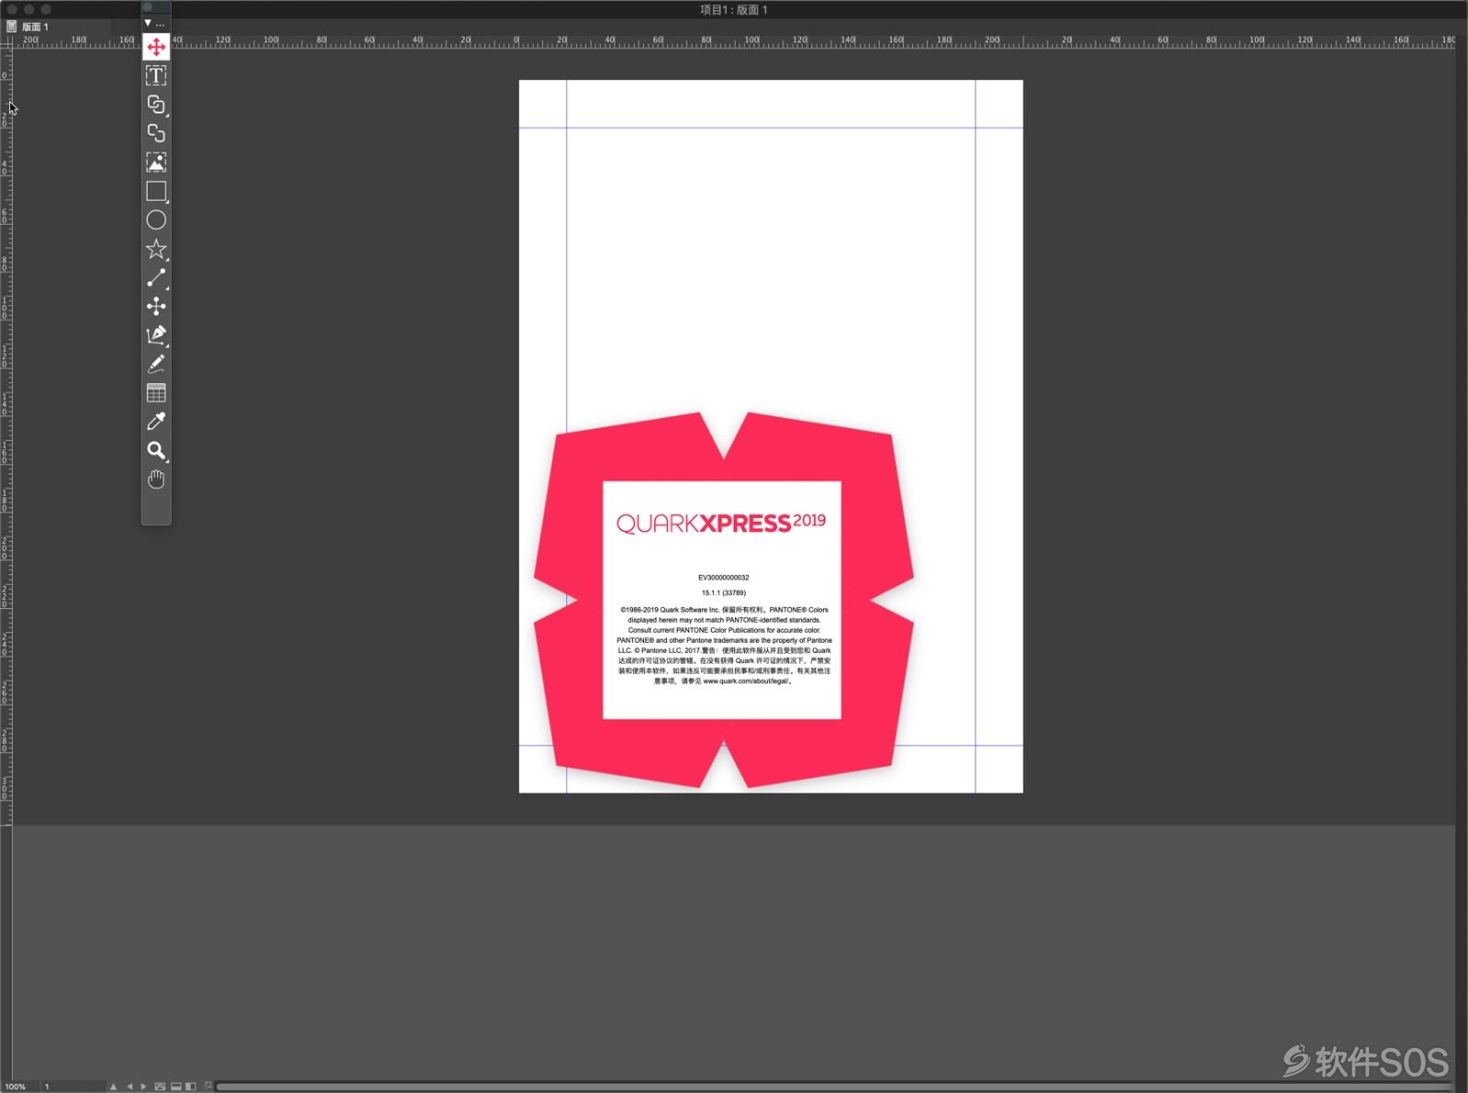Image resolution: width=1468 pixels, height=1093 pixels.
Task: Click the QuarkXPress 2019 logo on page
Action: (721, 523)
